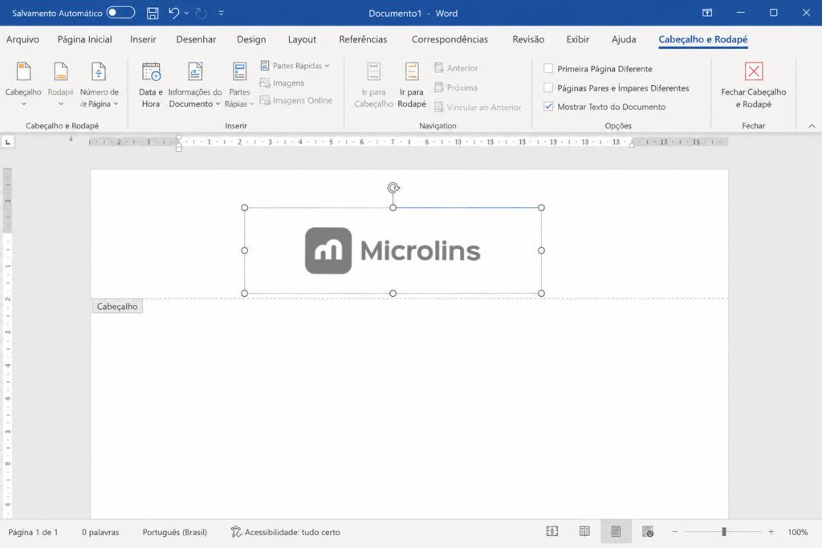Switch to Focus mode view
This screenshot has width=822, height=548.
[x=552, y=532]
